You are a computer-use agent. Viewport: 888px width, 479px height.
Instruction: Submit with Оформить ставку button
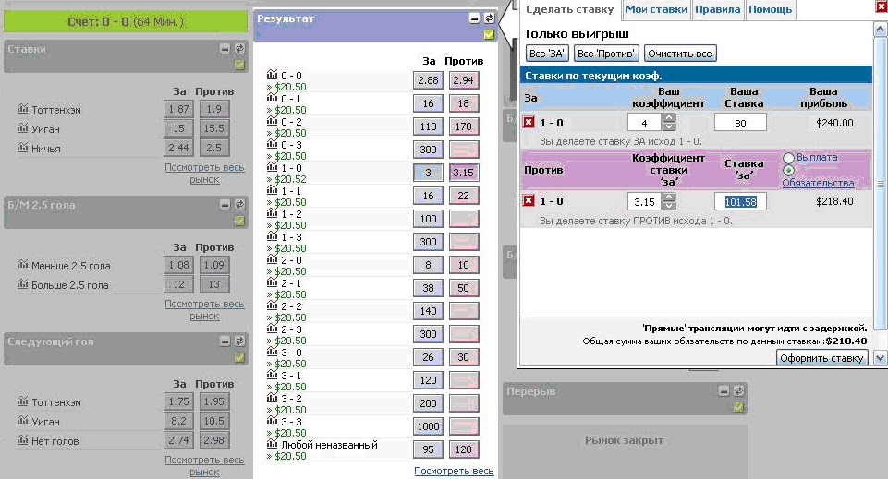tap(821, 358)
